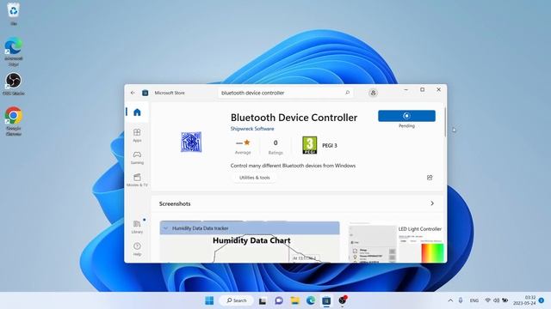Select Google Chrome desktop shortcut

14,121
